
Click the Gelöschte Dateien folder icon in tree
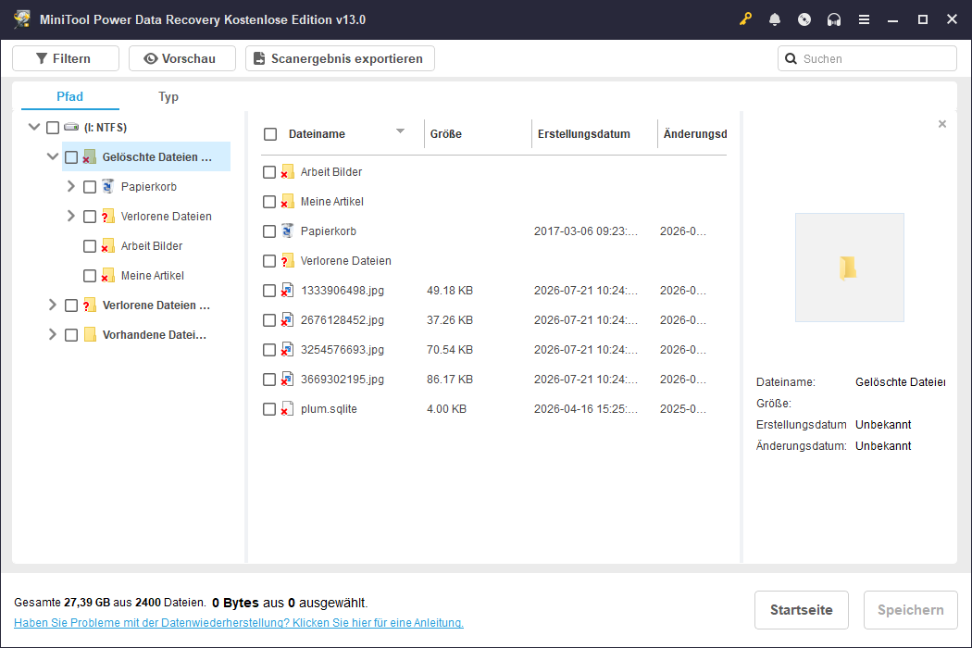(x=89, y=156)
